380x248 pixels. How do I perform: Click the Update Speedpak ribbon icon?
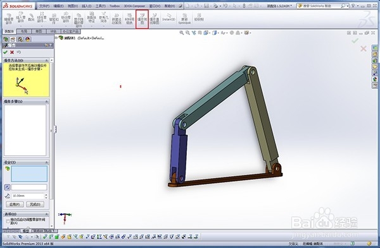click(x=184, y=19)
